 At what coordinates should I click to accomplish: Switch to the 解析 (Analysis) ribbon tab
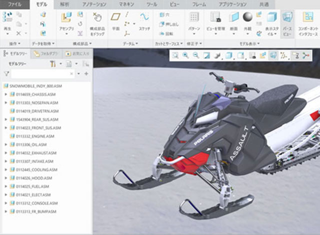64,3
